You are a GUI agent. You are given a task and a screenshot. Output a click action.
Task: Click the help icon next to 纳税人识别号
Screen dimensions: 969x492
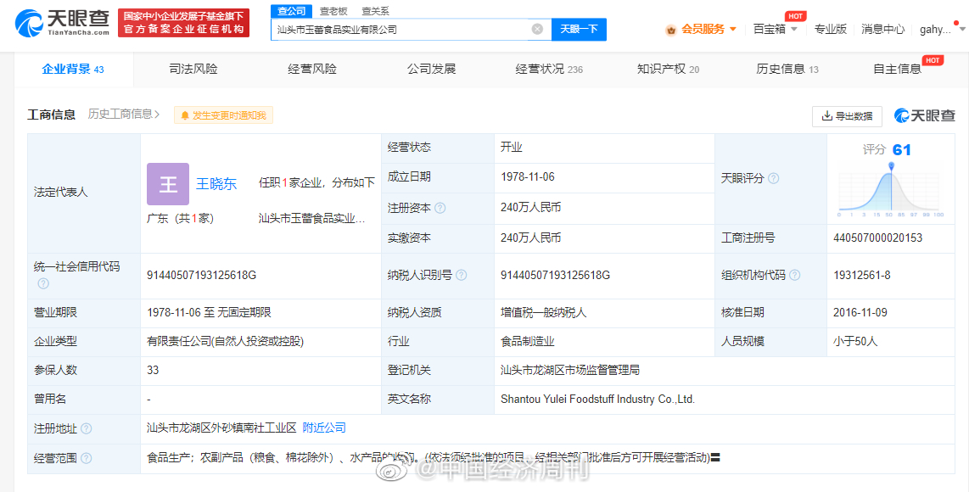(x=461, y=276)
